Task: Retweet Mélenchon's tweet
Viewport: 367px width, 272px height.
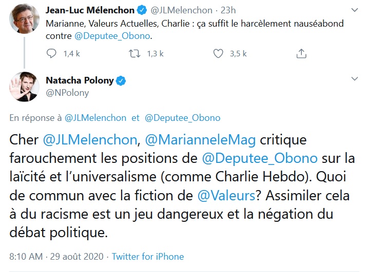Action: (x=134, y=53)
